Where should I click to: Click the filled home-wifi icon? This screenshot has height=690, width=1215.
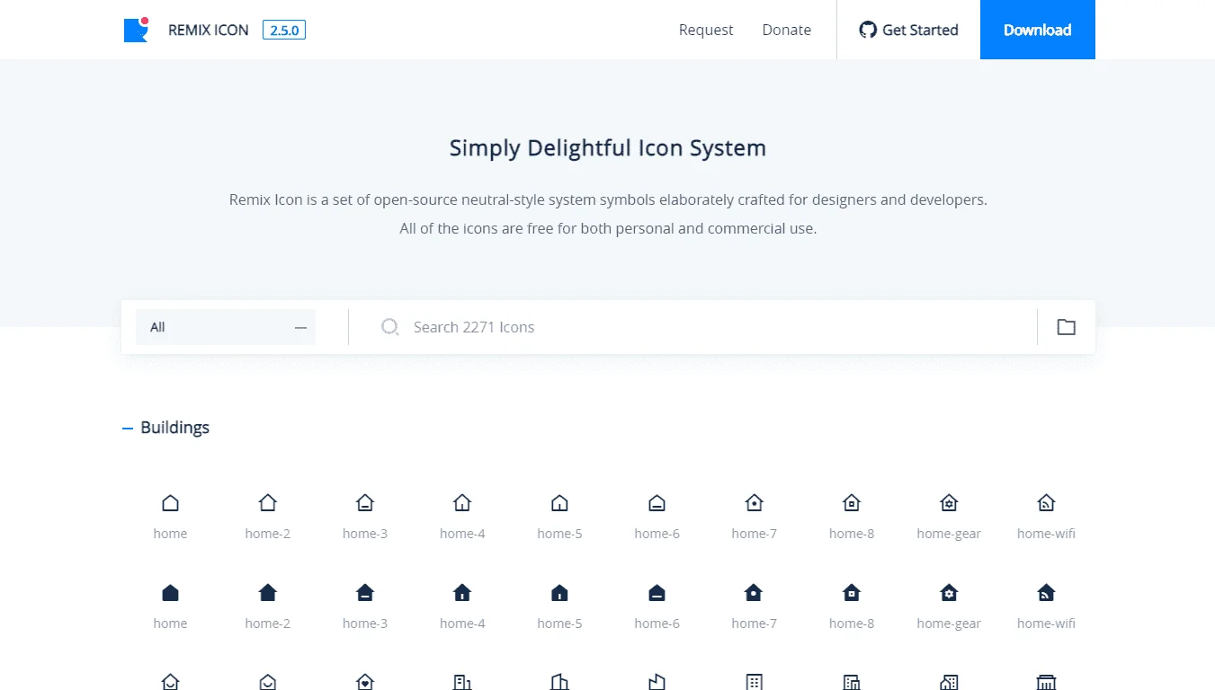point(1046,592)
